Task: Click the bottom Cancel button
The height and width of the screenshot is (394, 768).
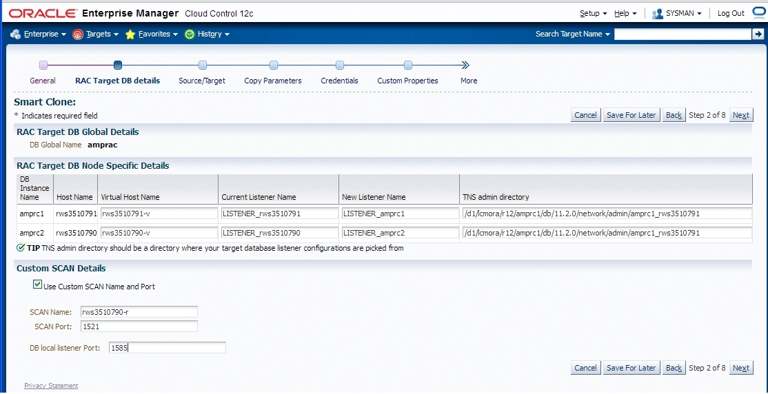Action: click(x=586, y=368)
